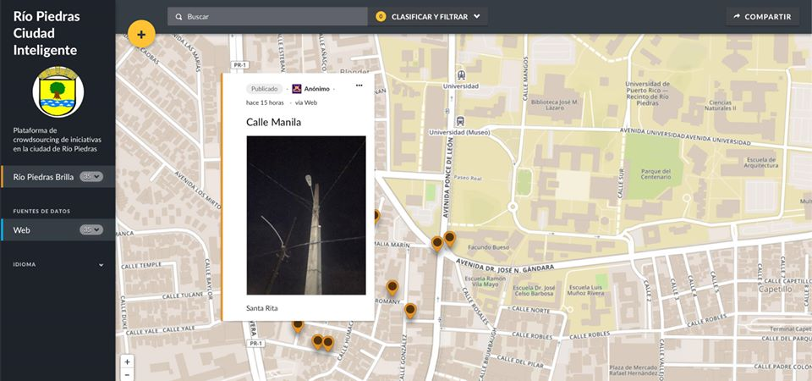Image resolution: width=812 pixels, height=381 pixels.
Task: Click the yellow plus add-post button
Action: pos(141,34)
